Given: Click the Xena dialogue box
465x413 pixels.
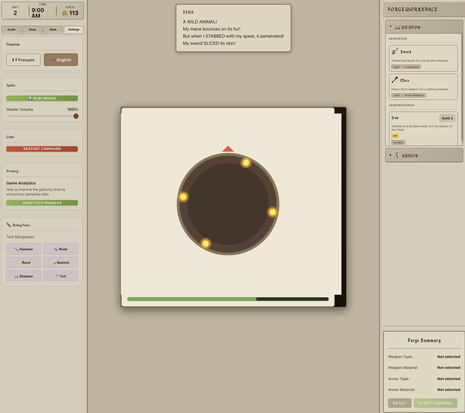Looking at the screenshot, I should click(x=233, y=28).
